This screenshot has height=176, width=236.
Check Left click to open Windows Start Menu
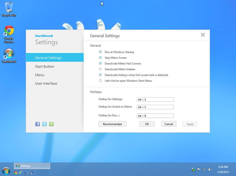tap(100, 81)
